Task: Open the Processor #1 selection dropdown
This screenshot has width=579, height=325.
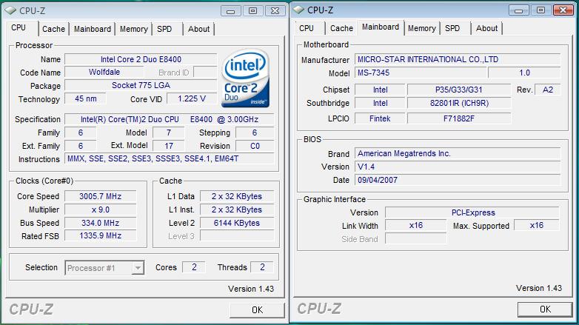Action: [x=138, y=268]
